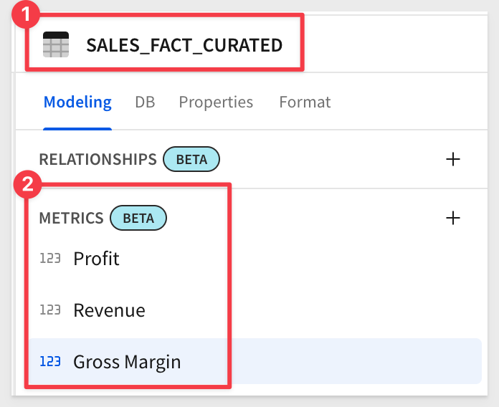
Task: Click the METRICS section header
Action: pyautogui.click(x=71, y=218)
